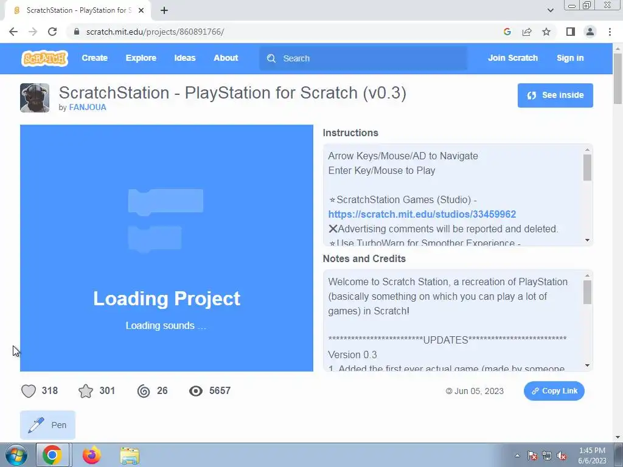Click the network tray icon
623x467 pixels.
coord(547,456)
